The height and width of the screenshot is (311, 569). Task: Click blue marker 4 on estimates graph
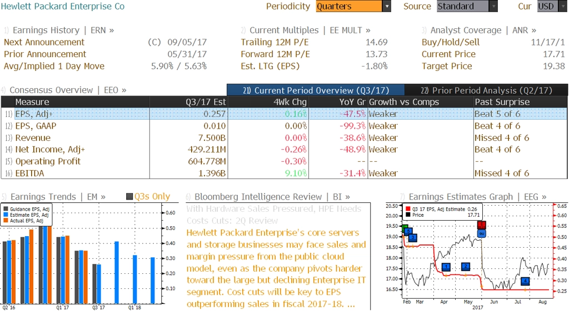[x=525, y=281]
